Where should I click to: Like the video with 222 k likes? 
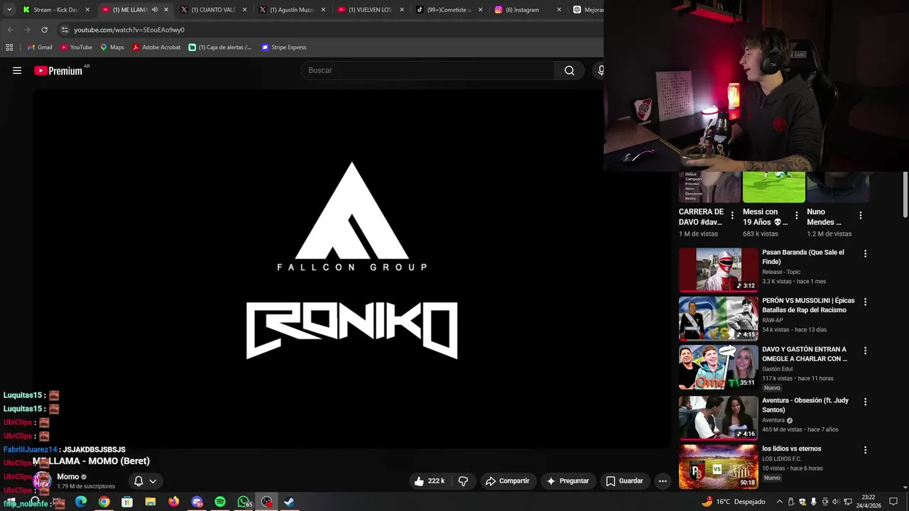click(x=430, y=480)
